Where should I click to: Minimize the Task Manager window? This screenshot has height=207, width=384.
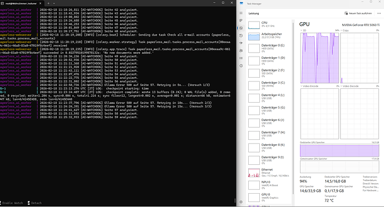pyautogui.click(x=362, y=2)
